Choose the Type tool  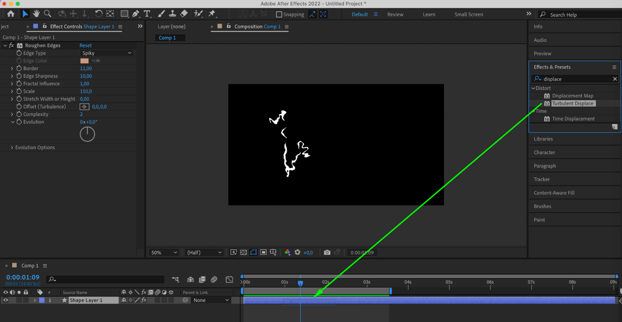pos(147,14)
